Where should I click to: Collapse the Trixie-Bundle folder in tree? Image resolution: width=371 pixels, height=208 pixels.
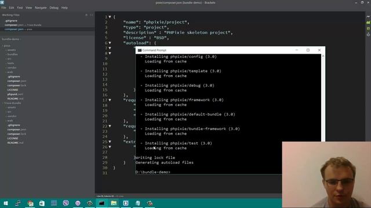(x=12, y=103)
